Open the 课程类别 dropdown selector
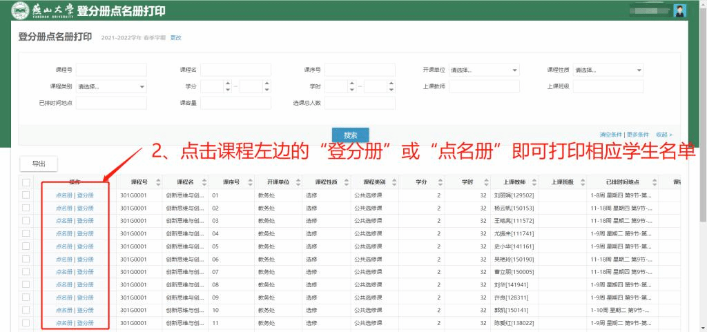Image resolution: width=707 pixels, height=332 pixels. click(111, 86)
